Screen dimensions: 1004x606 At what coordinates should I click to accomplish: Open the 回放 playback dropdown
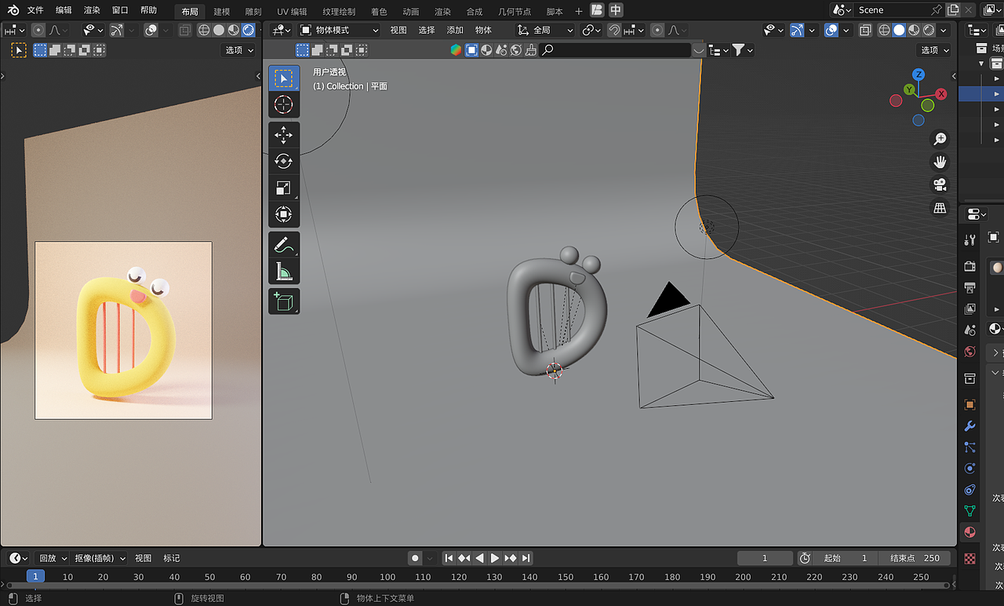(53, 558)
